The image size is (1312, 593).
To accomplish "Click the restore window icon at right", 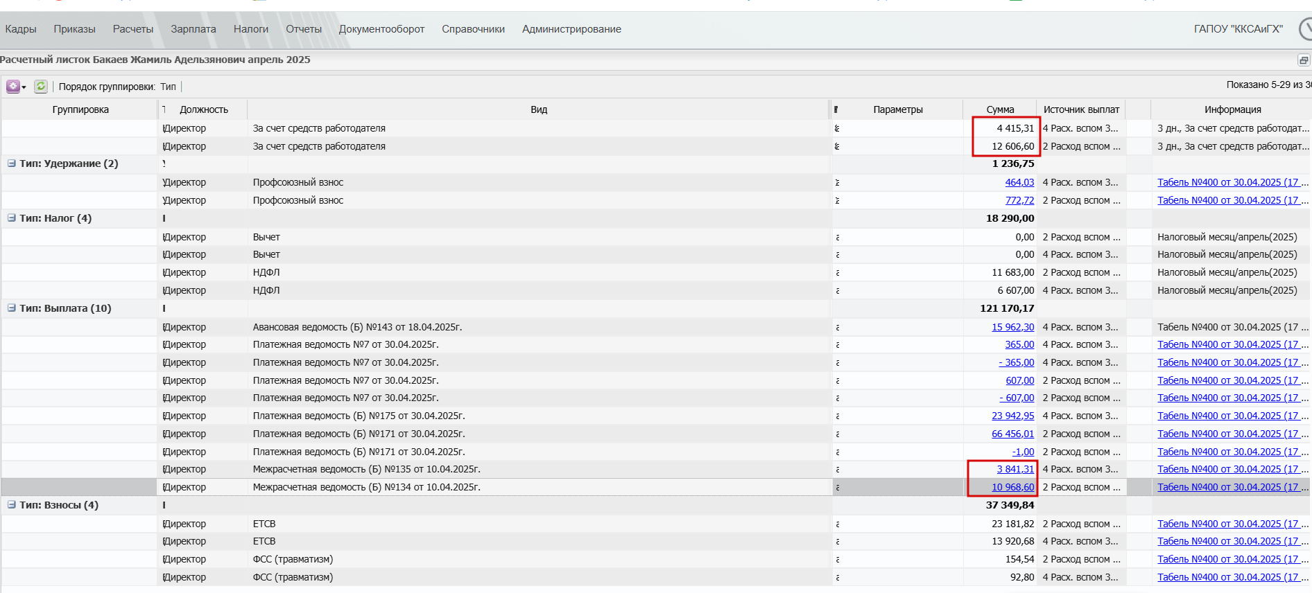I will 1304,60.
